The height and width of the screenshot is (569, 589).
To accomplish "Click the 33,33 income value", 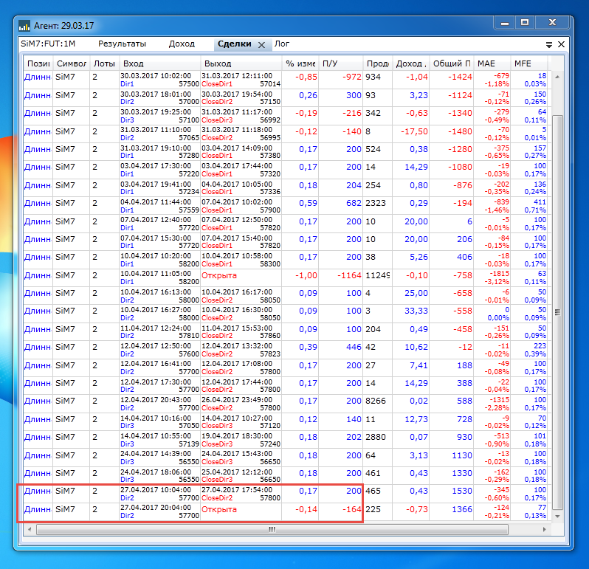I will [416, 311].
